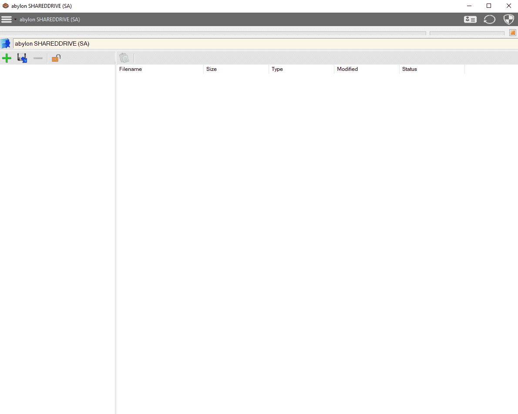Click the shield security icon

tap(508, 20)
